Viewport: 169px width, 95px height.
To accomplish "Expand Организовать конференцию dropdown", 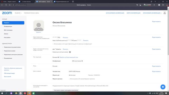I will click(x=152, y=13).
